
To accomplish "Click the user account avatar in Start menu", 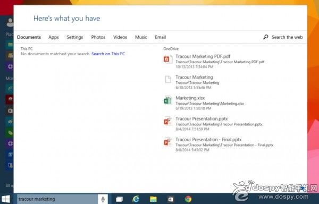I will (10, 22).
